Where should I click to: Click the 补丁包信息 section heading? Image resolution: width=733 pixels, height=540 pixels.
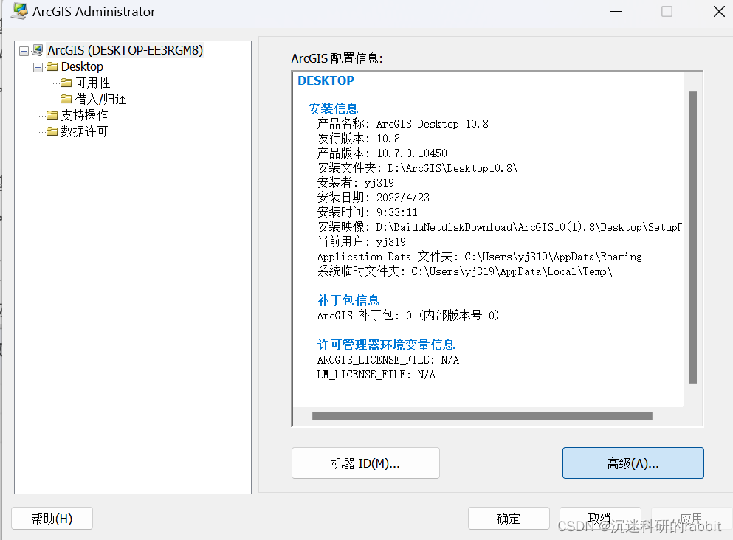pos(348,300)
